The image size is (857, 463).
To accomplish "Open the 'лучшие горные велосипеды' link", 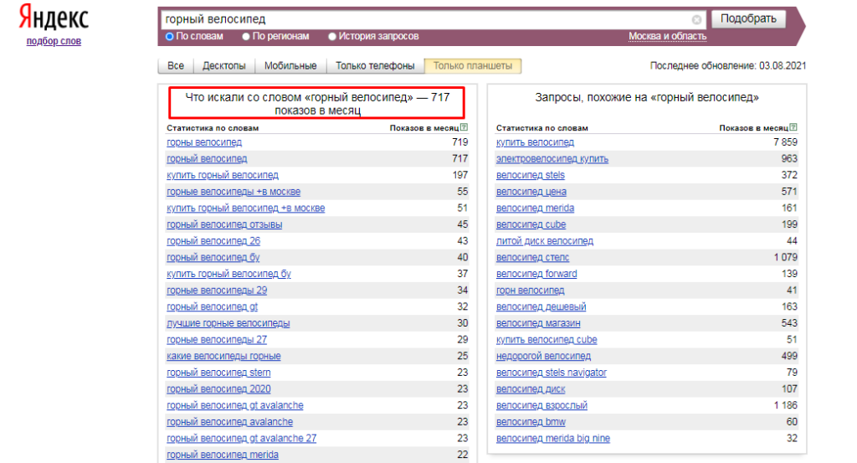I will 228,323.
